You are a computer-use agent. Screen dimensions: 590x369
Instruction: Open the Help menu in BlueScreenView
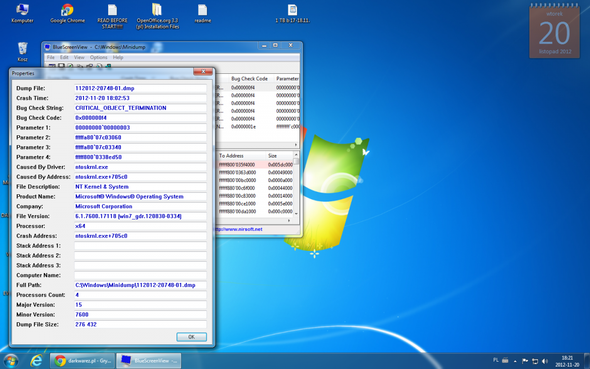[118, 58]
